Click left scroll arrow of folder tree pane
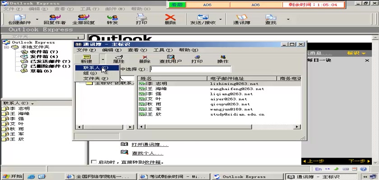Viewport: 379px width, 180px height. tap(79, 127)
